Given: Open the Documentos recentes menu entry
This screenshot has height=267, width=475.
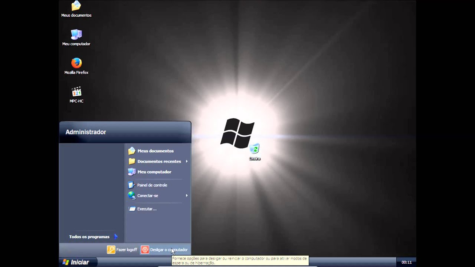Looking at the screenshot, I should coord(158,161).
